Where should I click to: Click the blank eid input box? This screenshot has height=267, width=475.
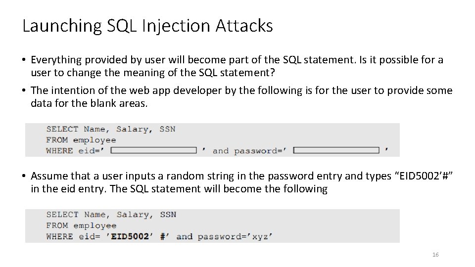point(153,150)
